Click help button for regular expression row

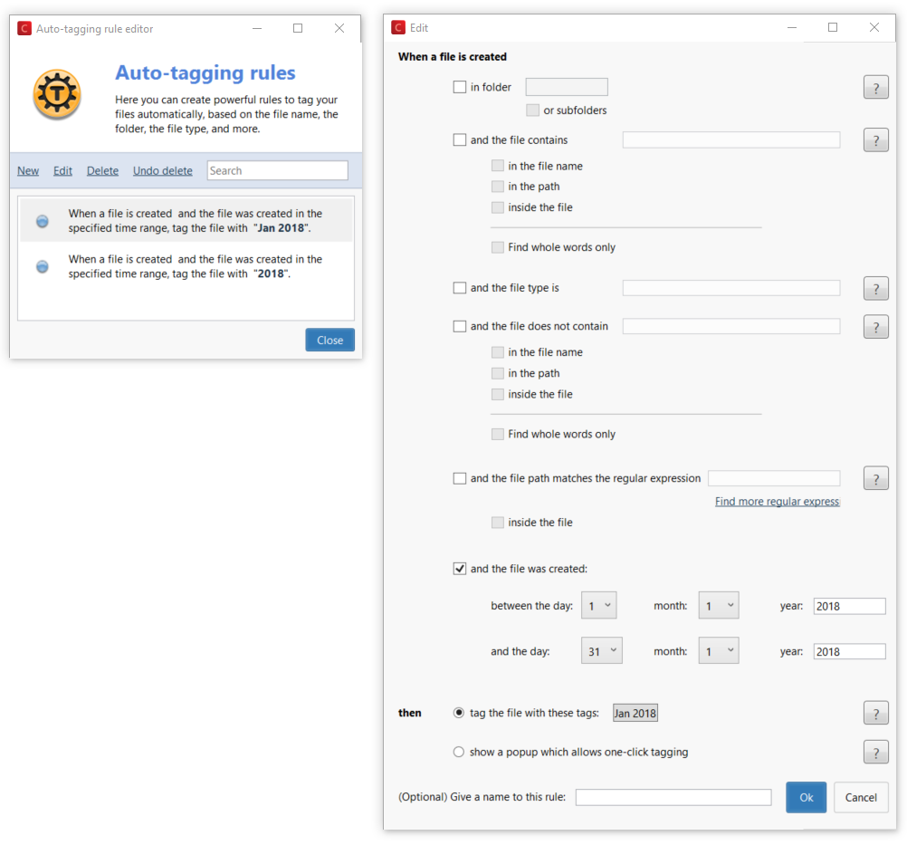pos(875,478)
